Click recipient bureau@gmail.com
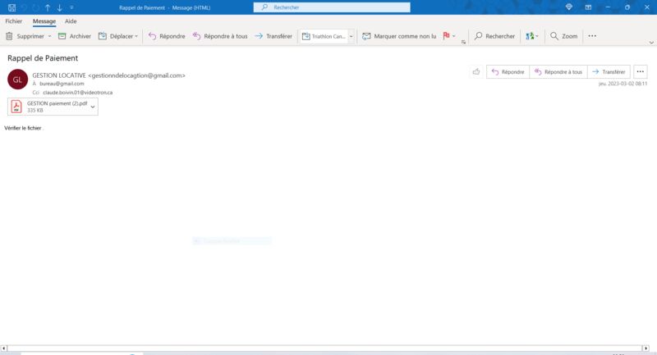The image size is (657, 355). pos(62,84)
